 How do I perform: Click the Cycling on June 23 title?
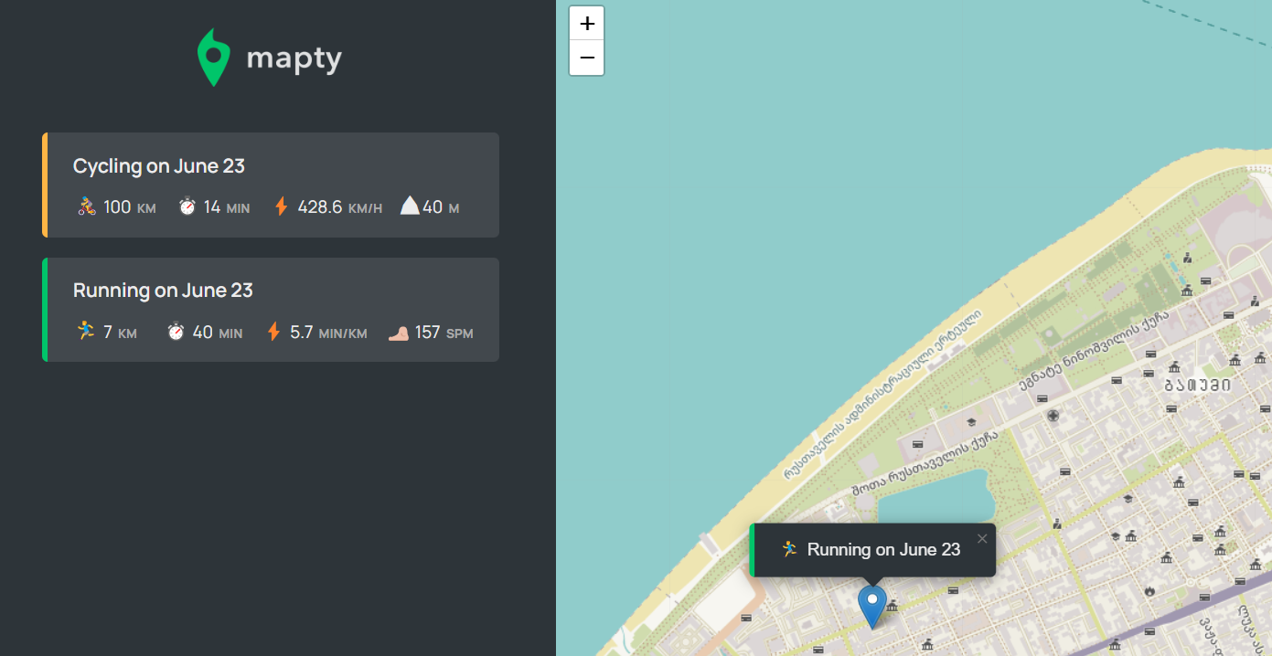coord(159,166)
